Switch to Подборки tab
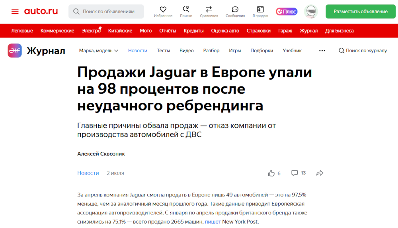This screenshot has height=228, width=398. coord(262,51)
